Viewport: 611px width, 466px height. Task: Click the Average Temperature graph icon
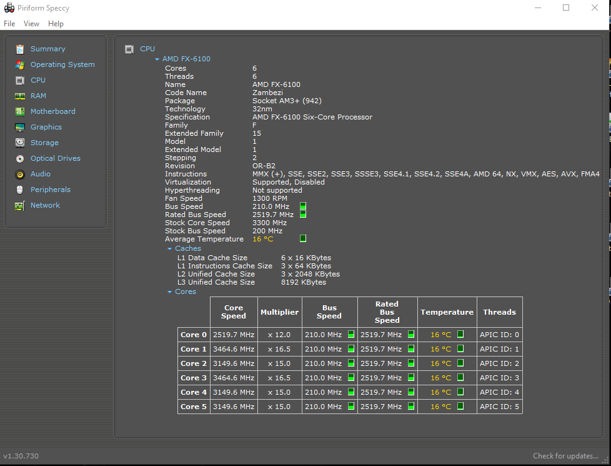(x=303, y=238)
